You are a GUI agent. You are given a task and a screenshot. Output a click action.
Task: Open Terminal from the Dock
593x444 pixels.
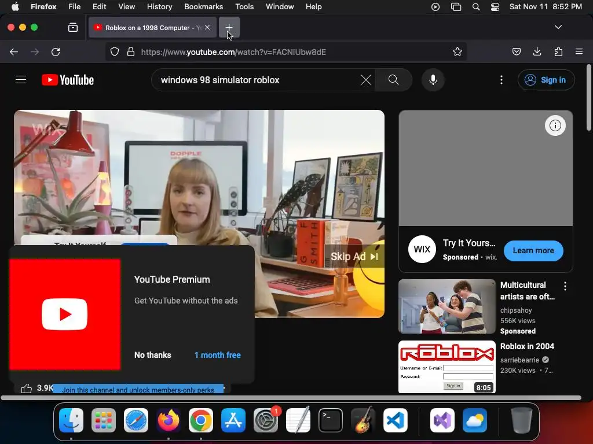click(331, 420)
